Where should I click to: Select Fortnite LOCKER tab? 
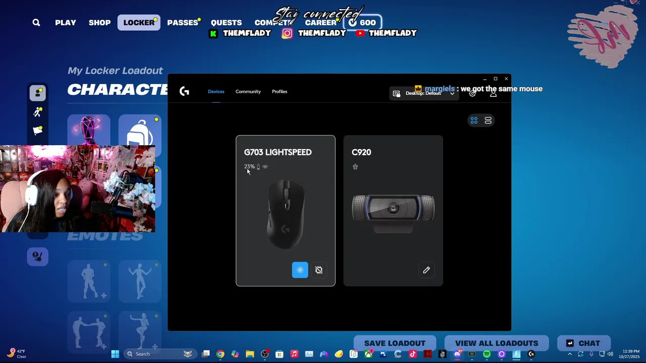[139, 23]
